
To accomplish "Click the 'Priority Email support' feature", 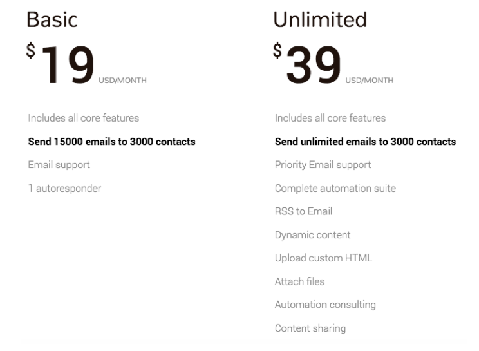I will pyautogui.click(x=323, y=165).
